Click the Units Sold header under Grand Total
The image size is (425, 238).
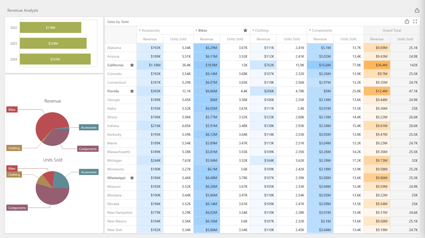(x=405, y=39)
